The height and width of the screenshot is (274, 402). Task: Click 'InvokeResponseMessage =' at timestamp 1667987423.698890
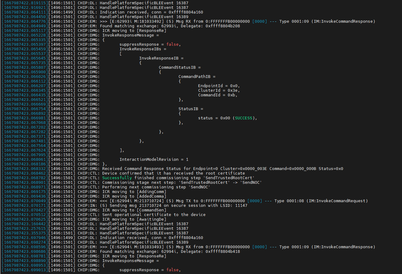131,260
